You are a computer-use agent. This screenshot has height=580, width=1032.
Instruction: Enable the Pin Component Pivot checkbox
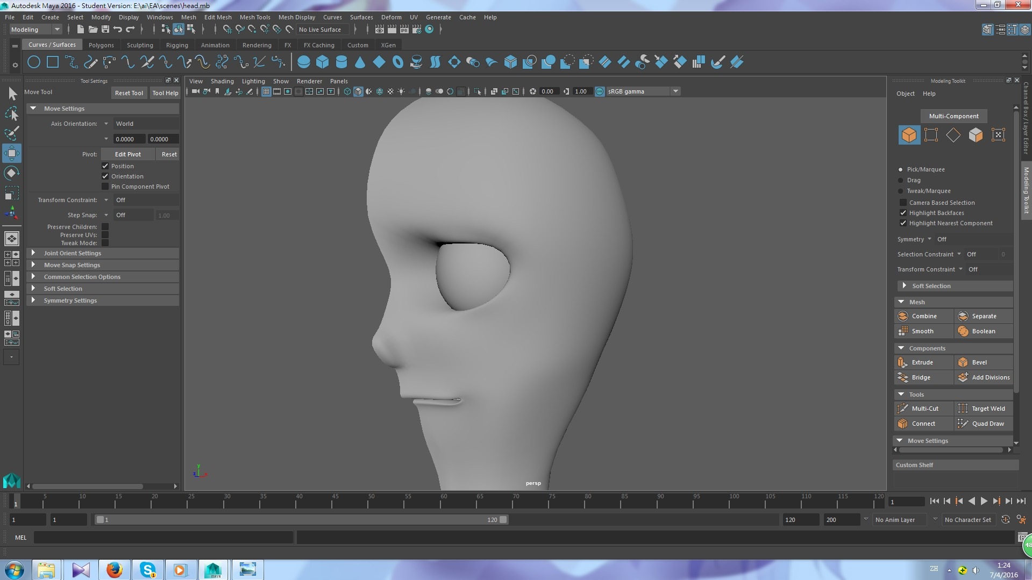[x=105, y=187]
